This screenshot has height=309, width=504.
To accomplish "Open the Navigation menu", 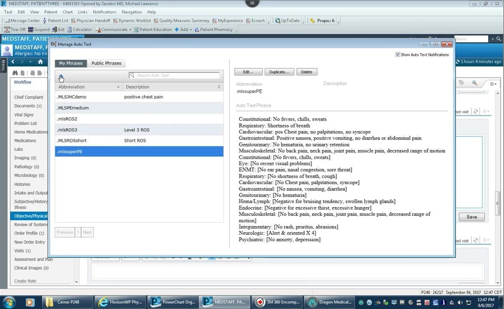I will click(x=131, y=12).
